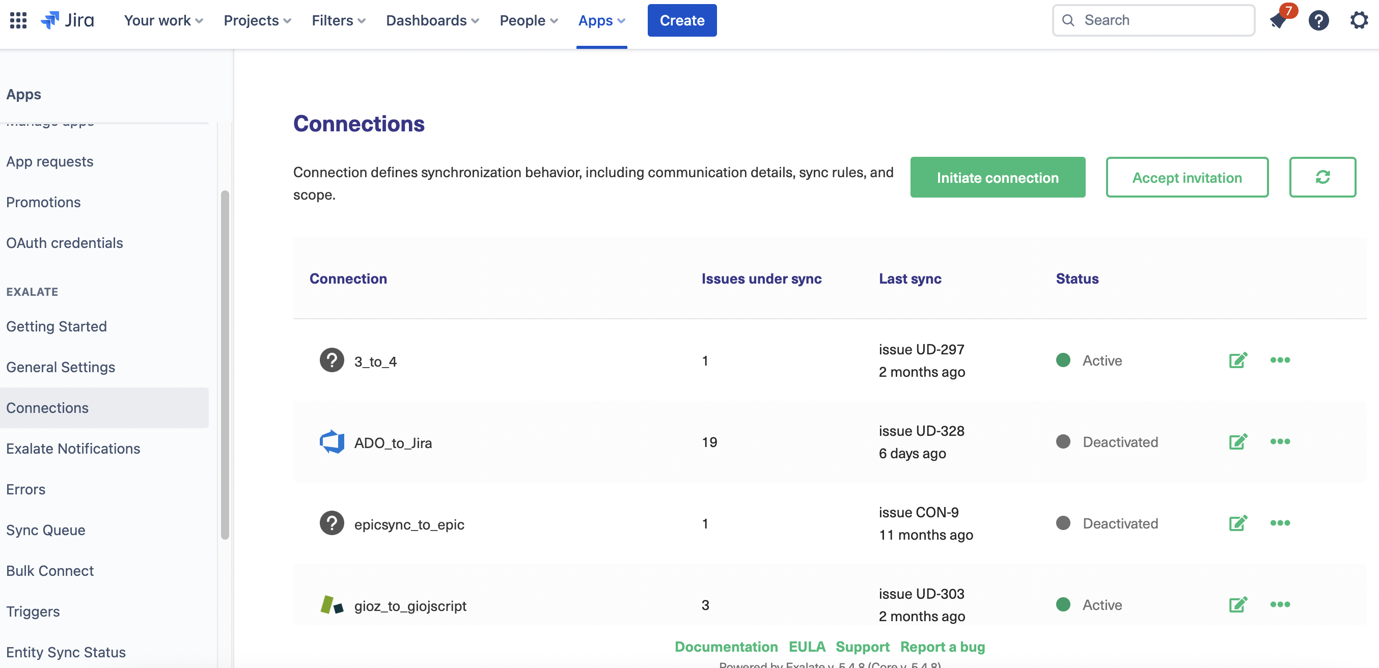
Task: Expand the Apps dropdown menu
Action: point(603,19)
